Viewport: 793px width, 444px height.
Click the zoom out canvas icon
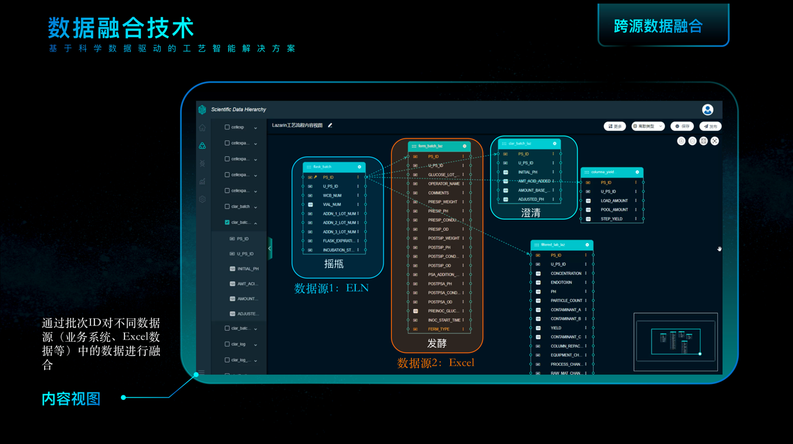tap(692, 141)
